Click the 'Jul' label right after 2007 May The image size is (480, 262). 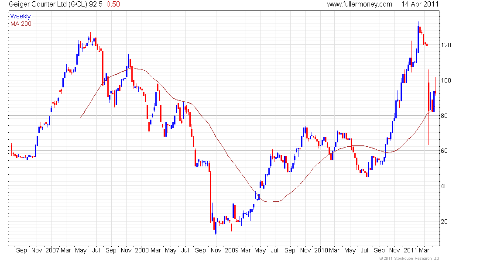tap(96, 250)
